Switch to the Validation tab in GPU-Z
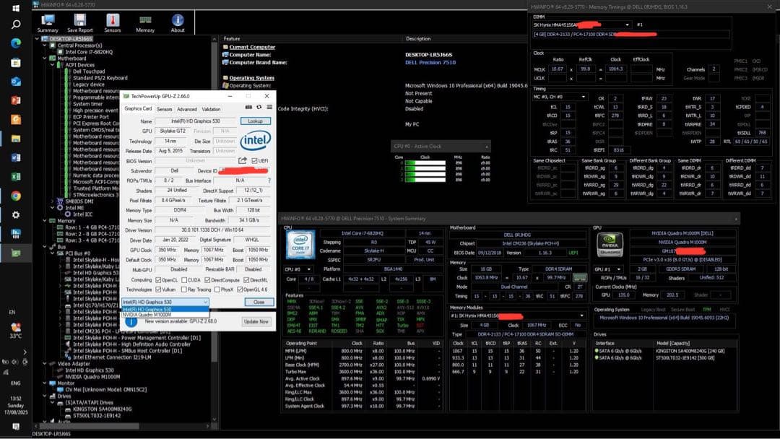Image resolution: width=780 pixels, height=439 pixels. point(210,110)
